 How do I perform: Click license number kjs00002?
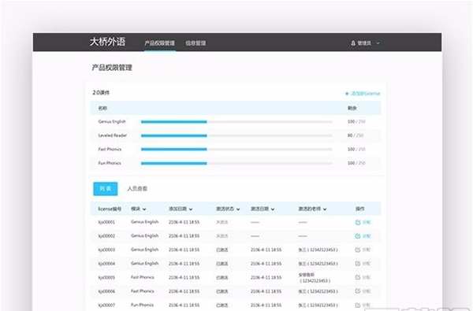coord(106,236)
